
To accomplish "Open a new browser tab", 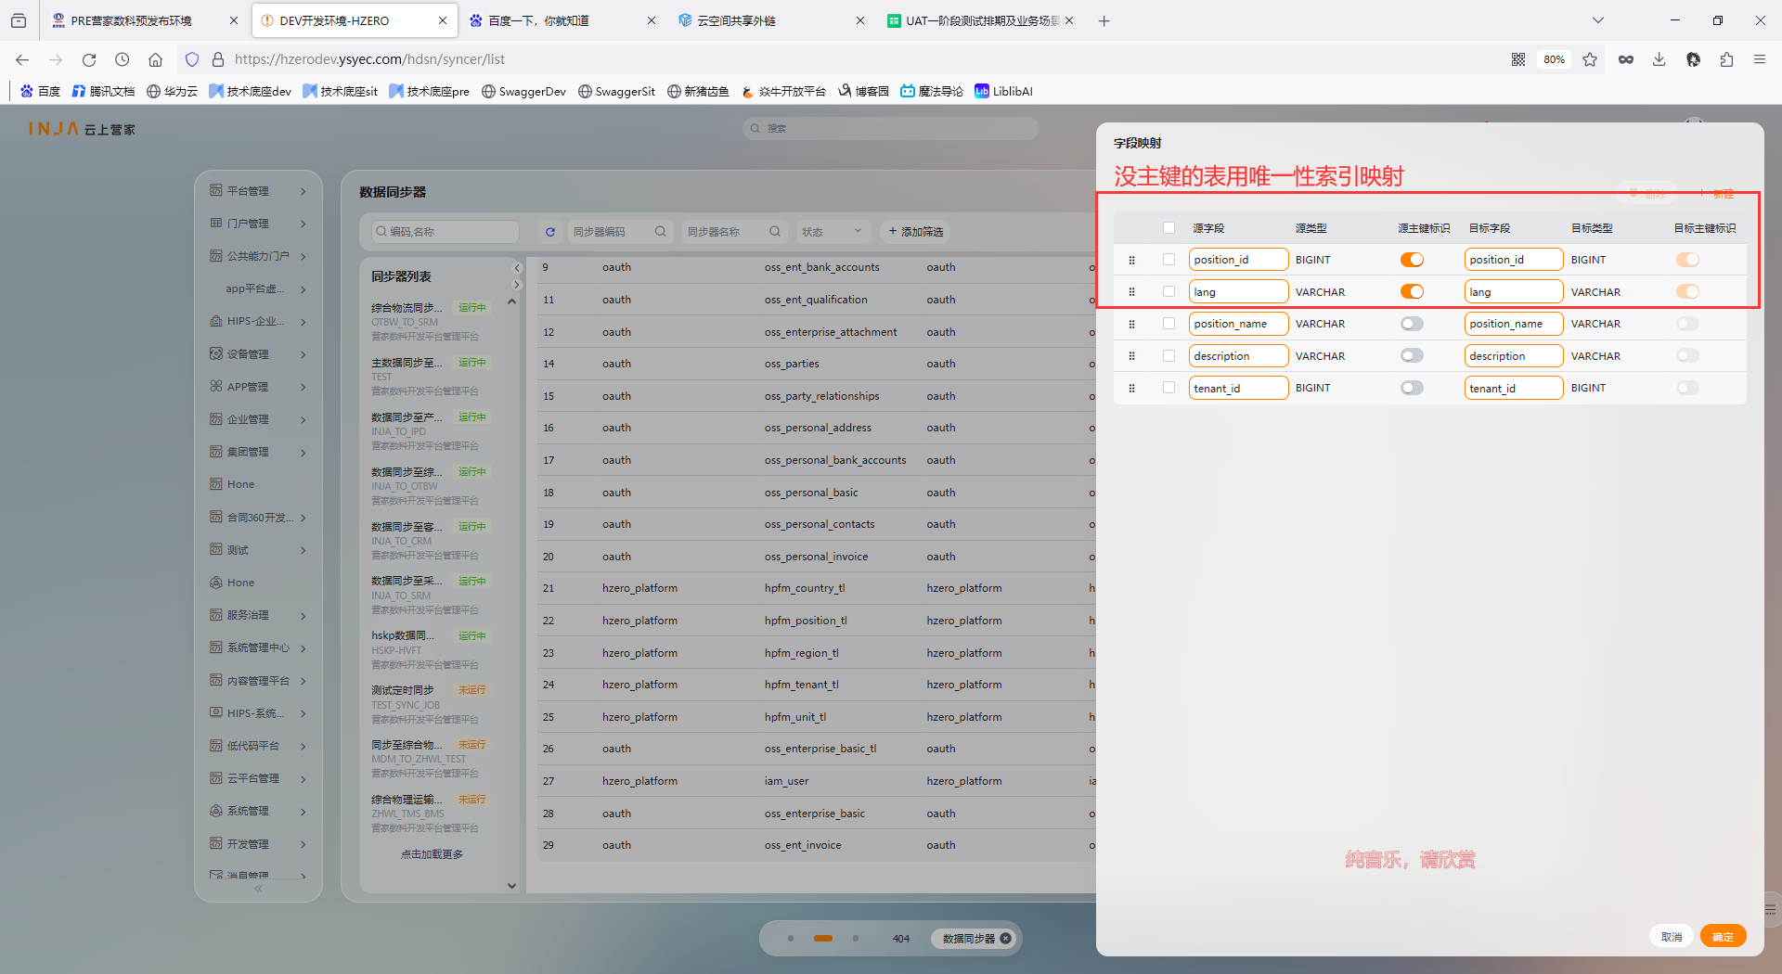I will tap(1104, 20).
